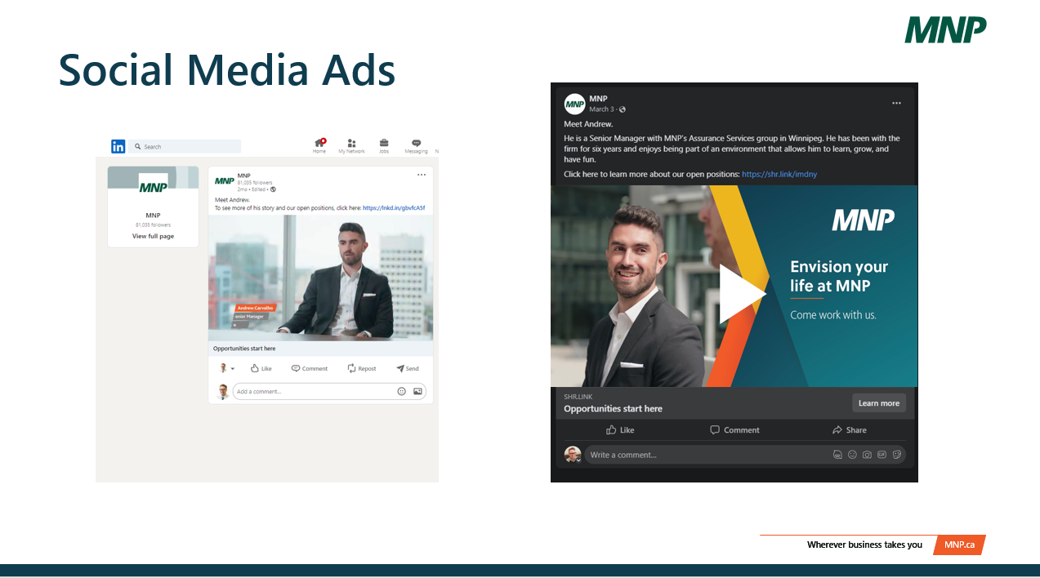Click View full page for MNP
1040x578 pixels.
pyautogui.click(x=153, y=237)
